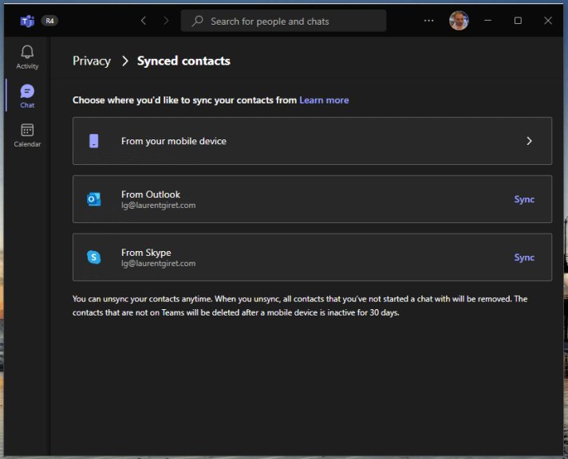
Task: Go forward with the right arrow
Action: coord(166,21)
